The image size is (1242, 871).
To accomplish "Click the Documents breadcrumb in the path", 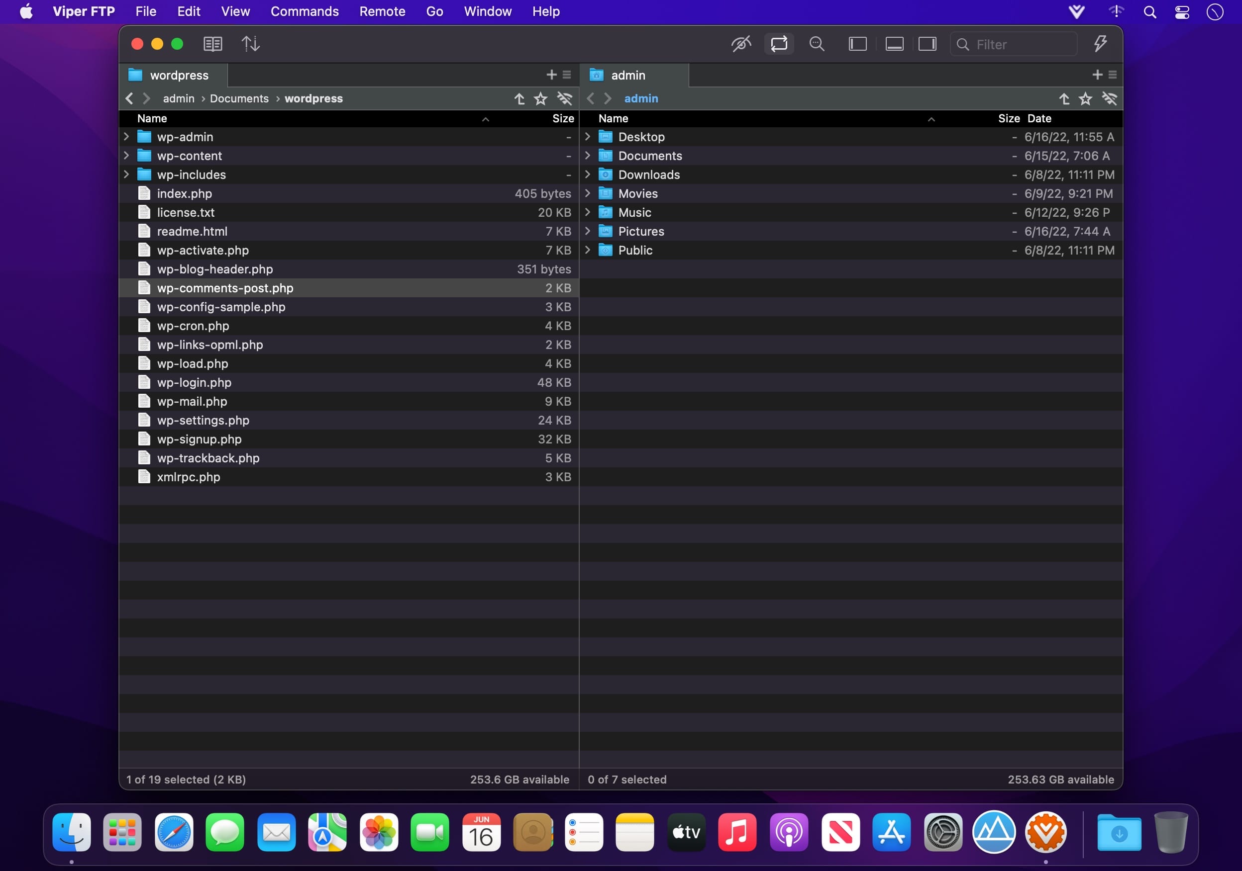I will (239, 98).
